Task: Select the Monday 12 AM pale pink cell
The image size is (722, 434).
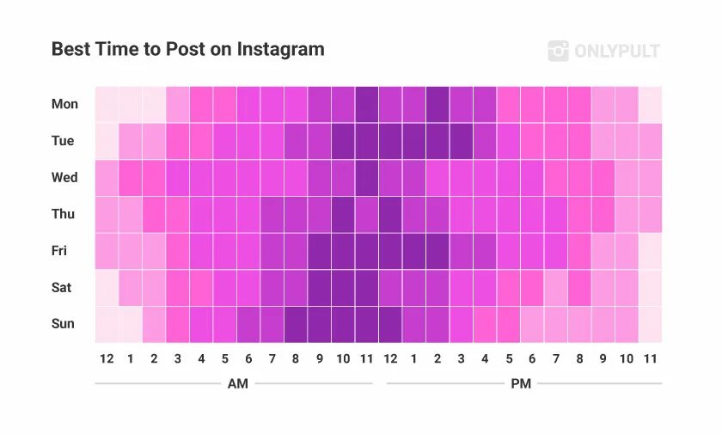Action: pyautogui.click(x=107, y=105)
